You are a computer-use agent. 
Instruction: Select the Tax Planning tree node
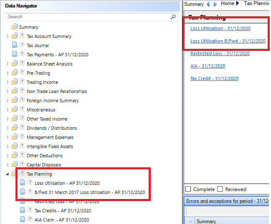[x=39, y=174]
